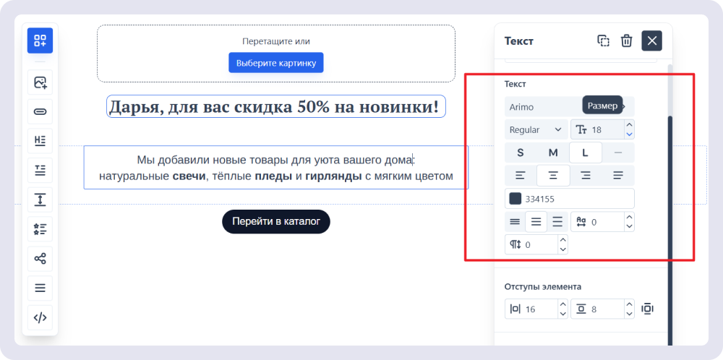Align text to the right
This screenshot has height=360, width=723.
tap(586, 175)
